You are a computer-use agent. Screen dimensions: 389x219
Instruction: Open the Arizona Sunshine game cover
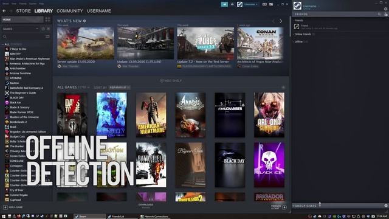point(269,115)
